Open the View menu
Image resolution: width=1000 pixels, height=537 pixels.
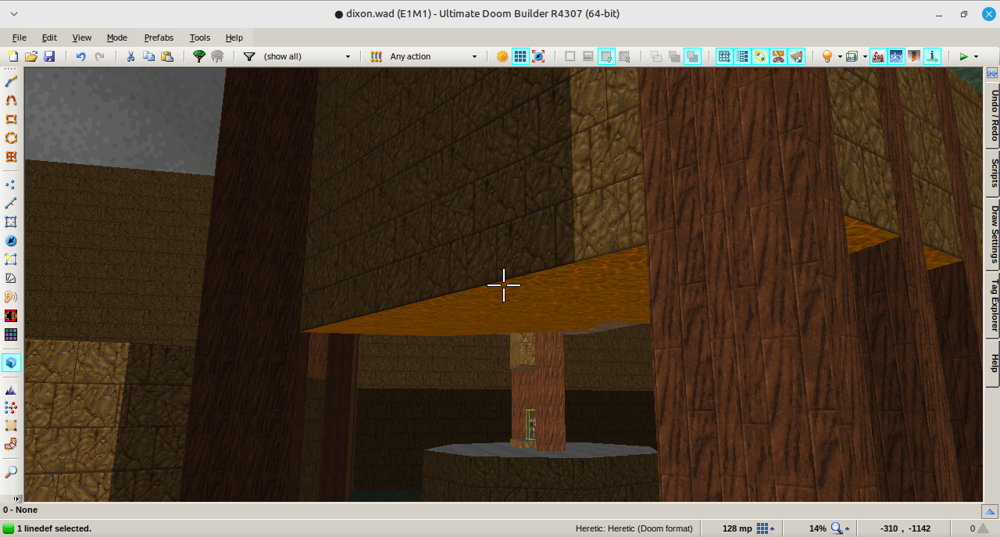coord(82,38)
